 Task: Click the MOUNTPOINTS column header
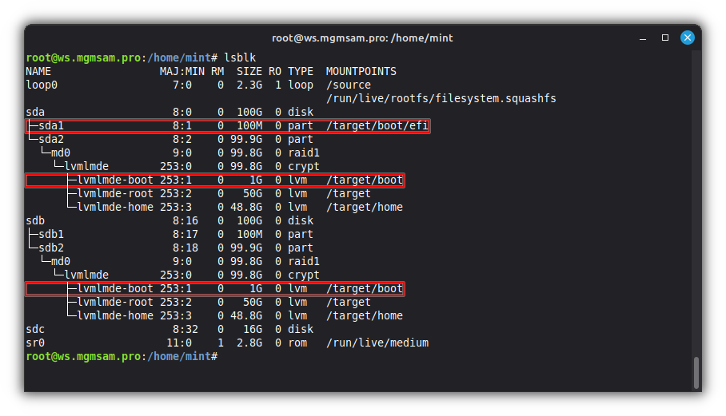(x=361, y=71)
